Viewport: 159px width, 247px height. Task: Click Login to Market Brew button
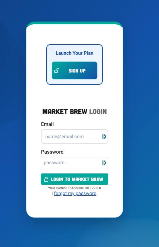tap(75, 179)
